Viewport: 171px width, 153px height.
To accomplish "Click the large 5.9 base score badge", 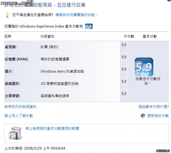I will pos(144,67).
